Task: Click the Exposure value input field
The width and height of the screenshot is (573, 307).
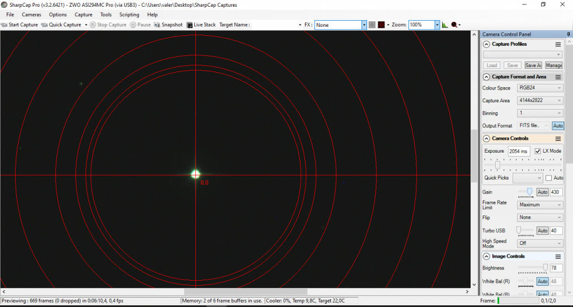Action: point(518,151)
